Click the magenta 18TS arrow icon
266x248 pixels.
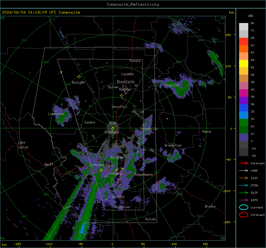point(244,200)
